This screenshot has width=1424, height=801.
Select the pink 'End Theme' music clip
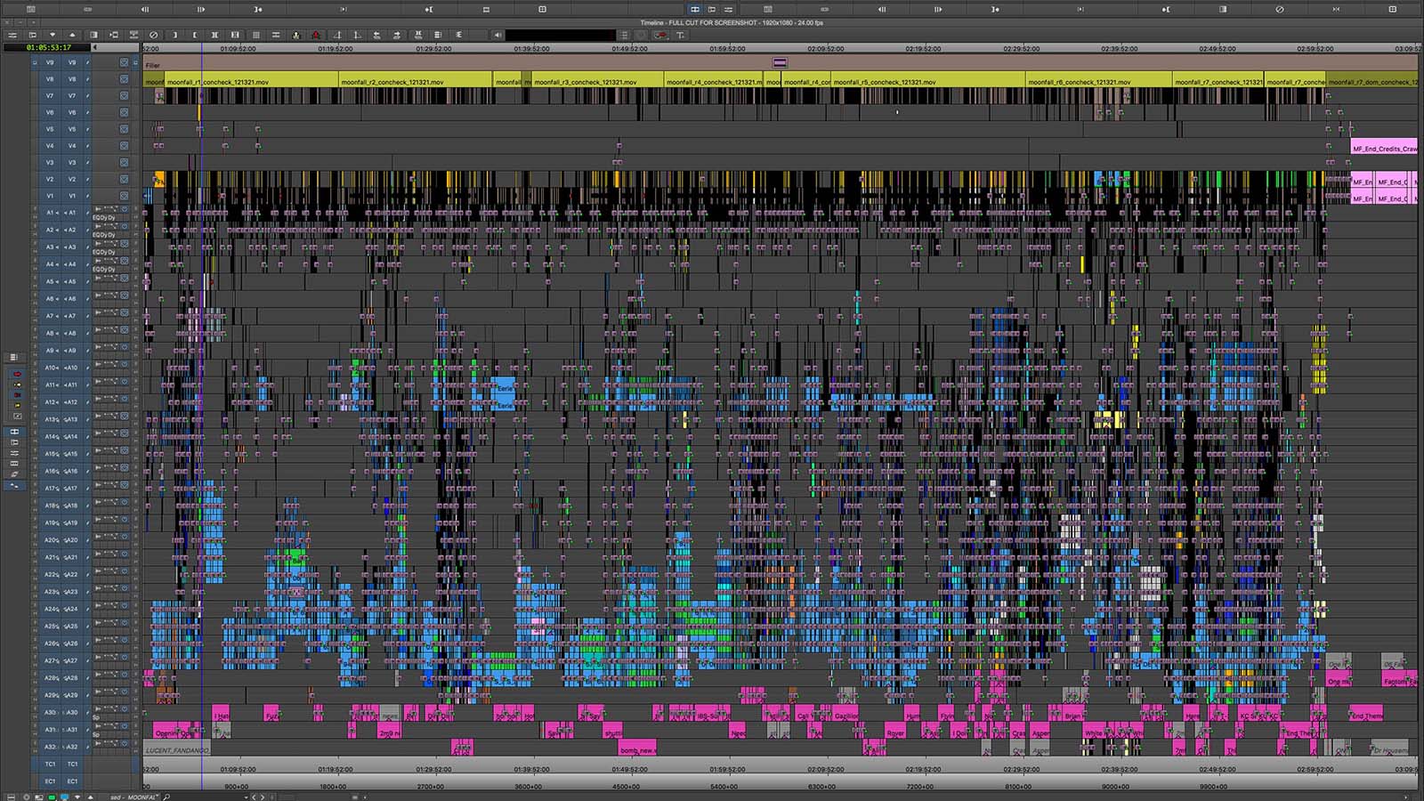(1366, 715)
